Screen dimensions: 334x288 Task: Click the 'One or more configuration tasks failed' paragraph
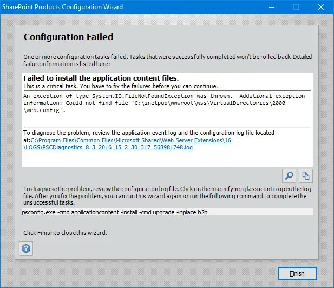coord(167,60)
